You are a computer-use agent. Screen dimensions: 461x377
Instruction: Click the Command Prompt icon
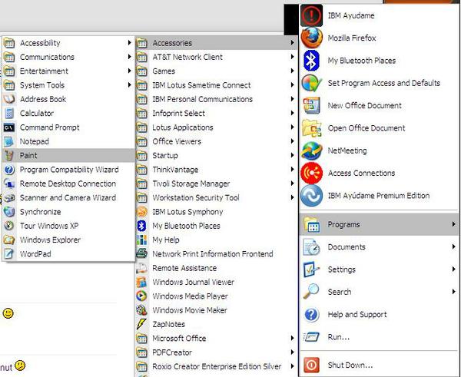9,127
